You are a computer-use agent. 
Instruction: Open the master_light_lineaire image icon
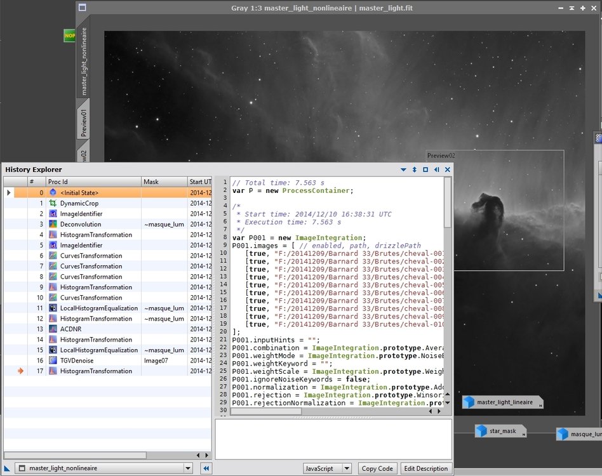(503, 402)
